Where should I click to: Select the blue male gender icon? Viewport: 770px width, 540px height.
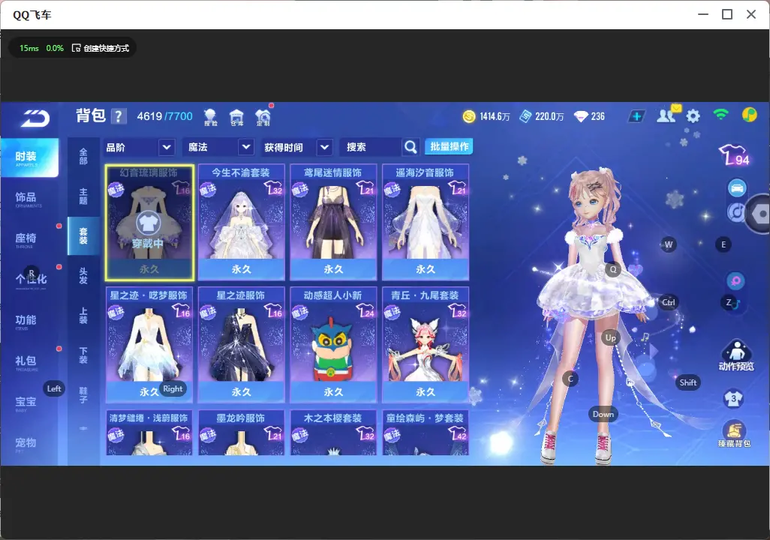735,304
